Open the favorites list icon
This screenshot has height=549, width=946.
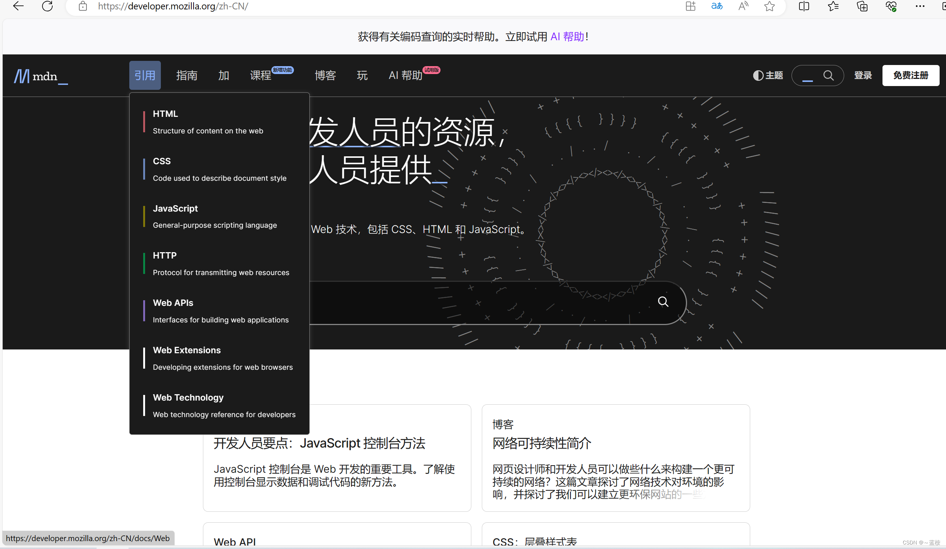tap(833, 6)
